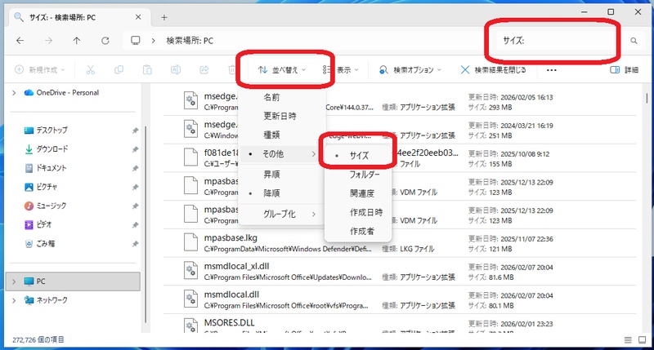Open a new tab with plus button
The image size is (654, 350).
click(x=164, y=17)
